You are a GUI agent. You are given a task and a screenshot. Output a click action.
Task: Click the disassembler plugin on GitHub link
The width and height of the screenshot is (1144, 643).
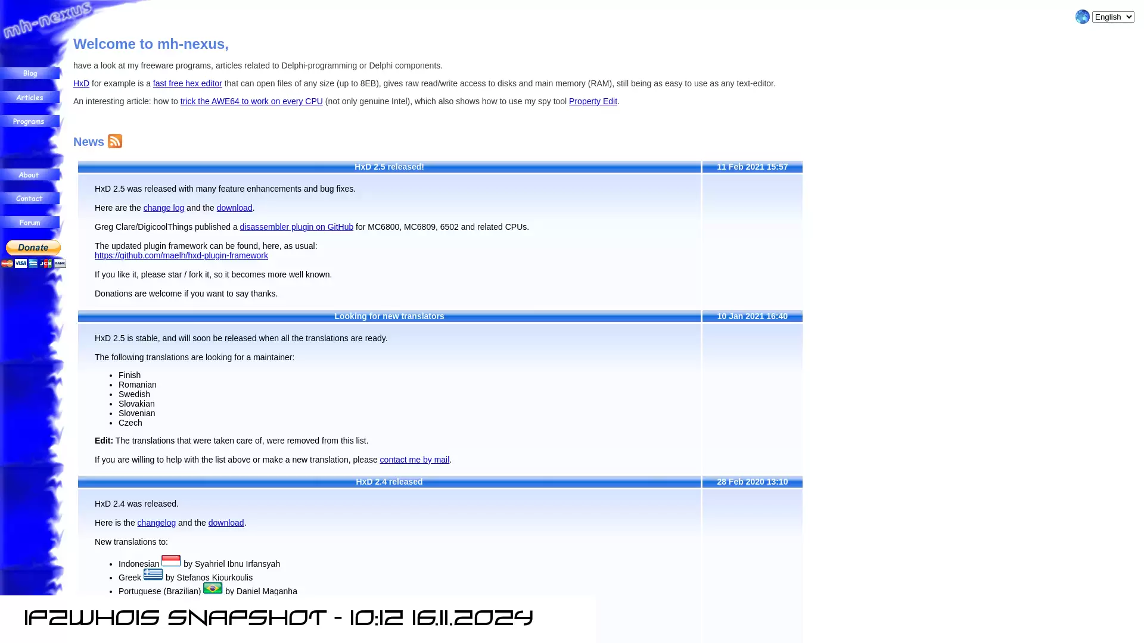click(296, 226)
